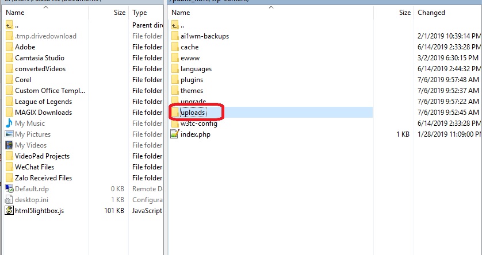482x255 pixels.
Task: Sort local panel by Size column
Action: (x=120, y=12)
